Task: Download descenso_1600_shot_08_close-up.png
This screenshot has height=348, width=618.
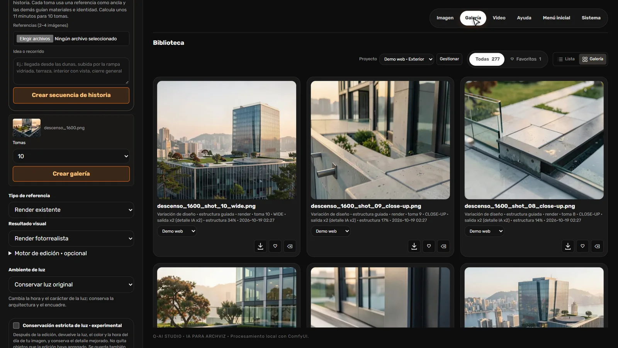Action: [568, 246]
